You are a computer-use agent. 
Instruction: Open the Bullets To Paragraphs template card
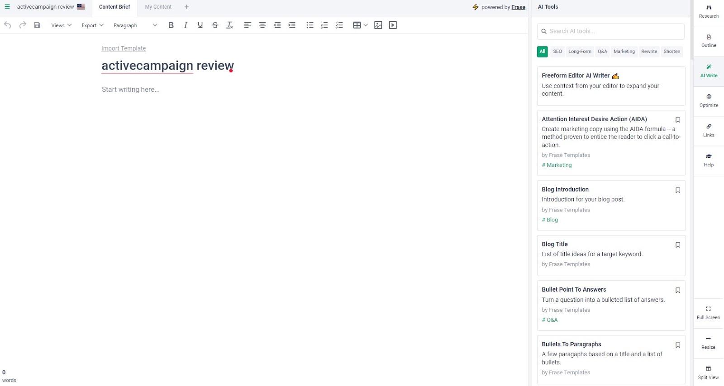coord(611,359)
